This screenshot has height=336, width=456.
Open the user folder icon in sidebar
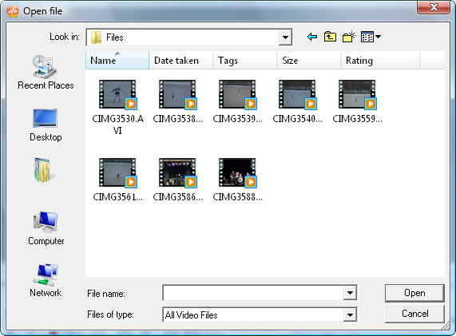pos(44,170)
